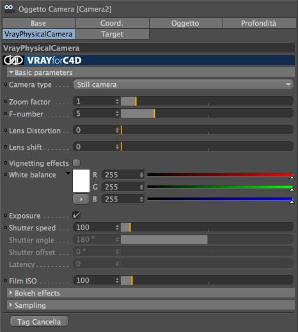The width and height of the screenshot is (298, 332).
Task: Click the Shutter speed value field
Action: point(94,227)
